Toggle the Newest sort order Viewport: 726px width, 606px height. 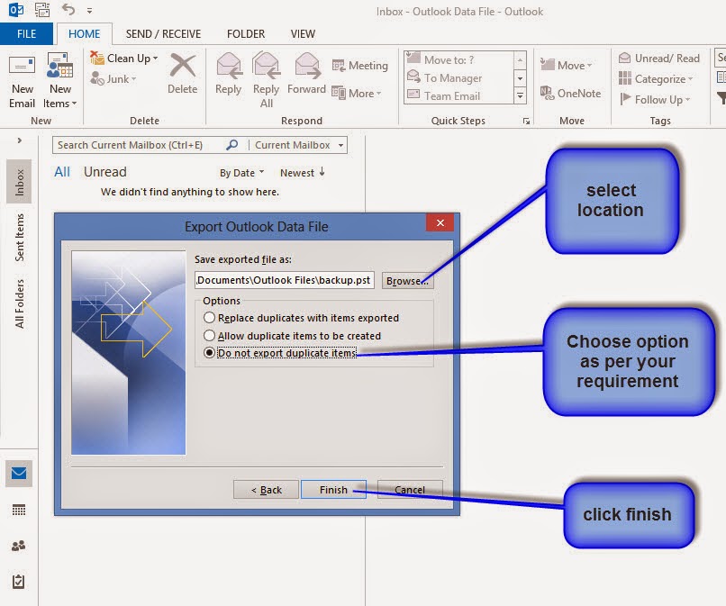click(x=303, y=173)
